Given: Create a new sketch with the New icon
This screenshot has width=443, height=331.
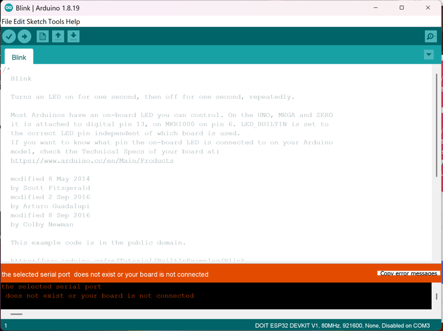Looking at the screenshot, I should pyautogui.click(x=42, y=36).
